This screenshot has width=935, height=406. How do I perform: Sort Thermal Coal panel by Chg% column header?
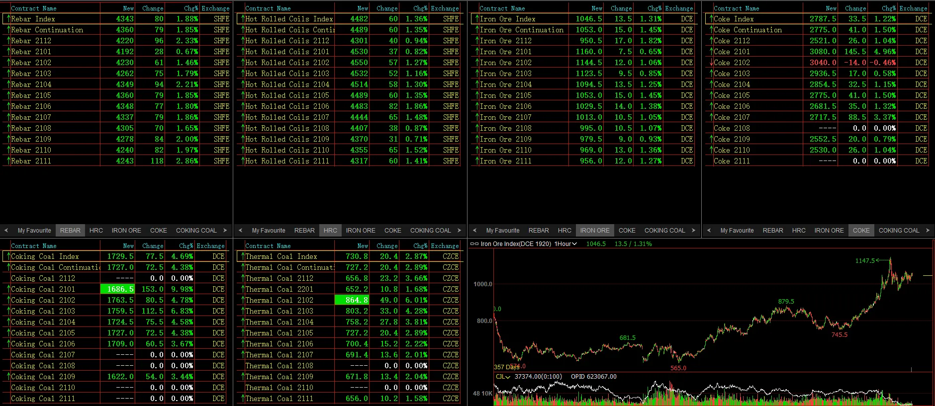[420, 246]
